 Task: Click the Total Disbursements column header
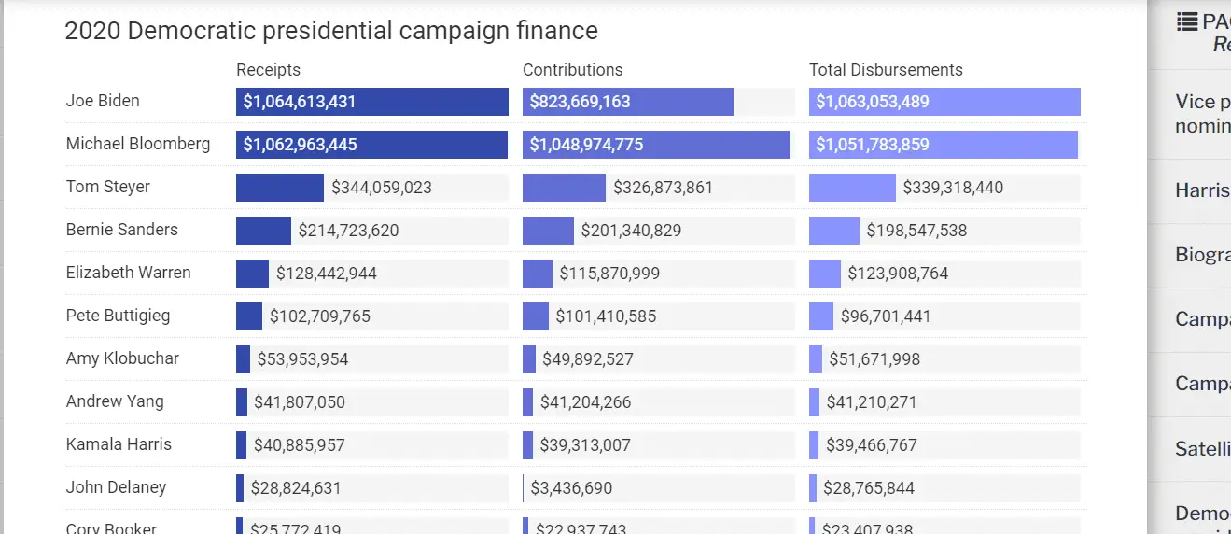pyautogui.click(x=886, y=70)
